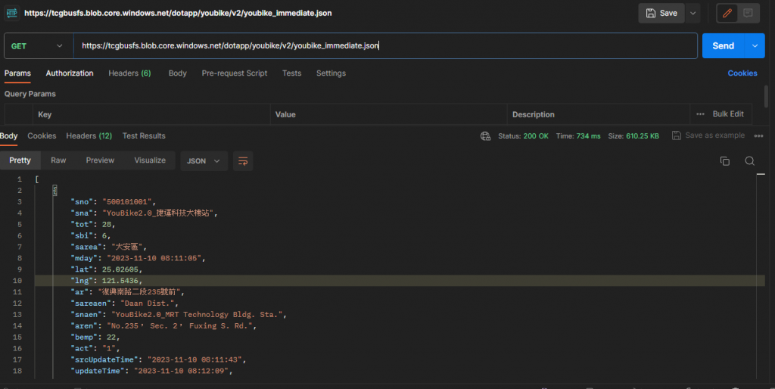Click the Cookies link
Screen dimensions: 775x389
click(742, 73)
